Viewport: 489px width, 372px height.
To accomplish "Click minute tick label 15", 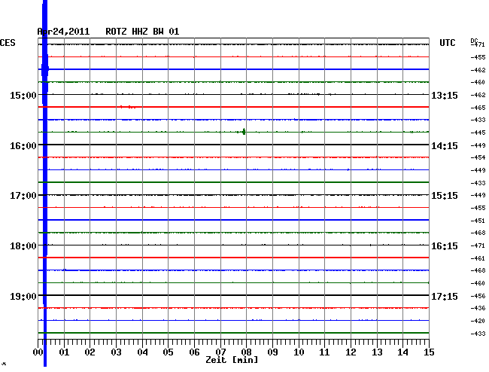I will coord(429,352).
